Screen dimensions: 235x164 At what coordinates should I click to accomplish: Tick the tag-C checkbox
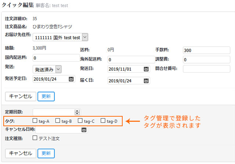pos(80,121)
